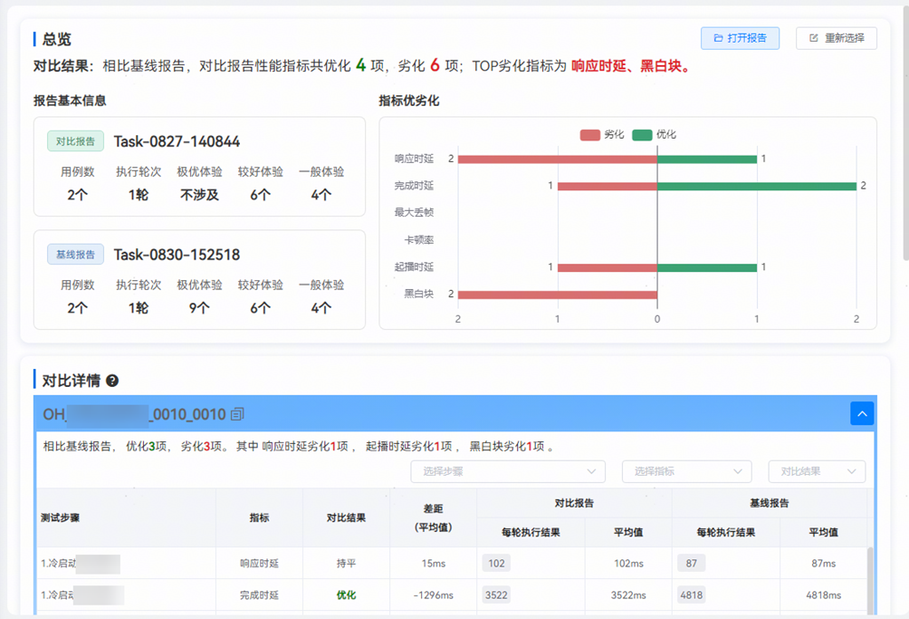This screenshot has height=619, width=909.
Task: Click the red 黑白块 degradation bar
Action: pos(557,295)
